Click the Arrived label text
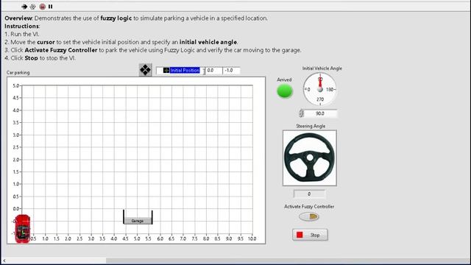Screen dimensions: 471x265 (x=284, y=80)
